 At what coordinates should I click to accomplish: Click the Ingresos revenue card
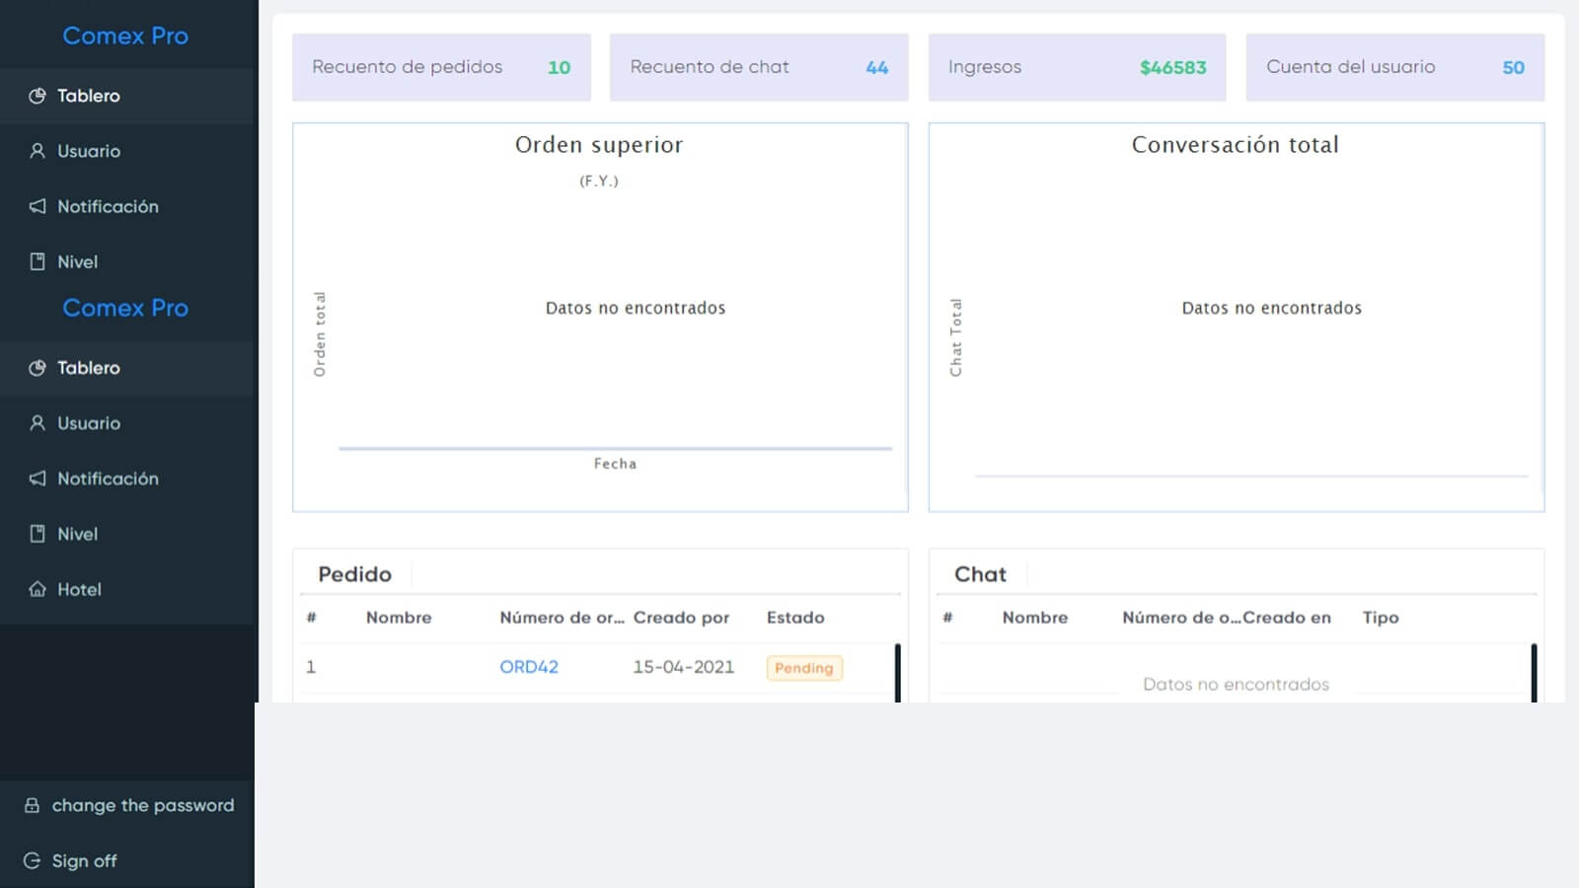1077,67
